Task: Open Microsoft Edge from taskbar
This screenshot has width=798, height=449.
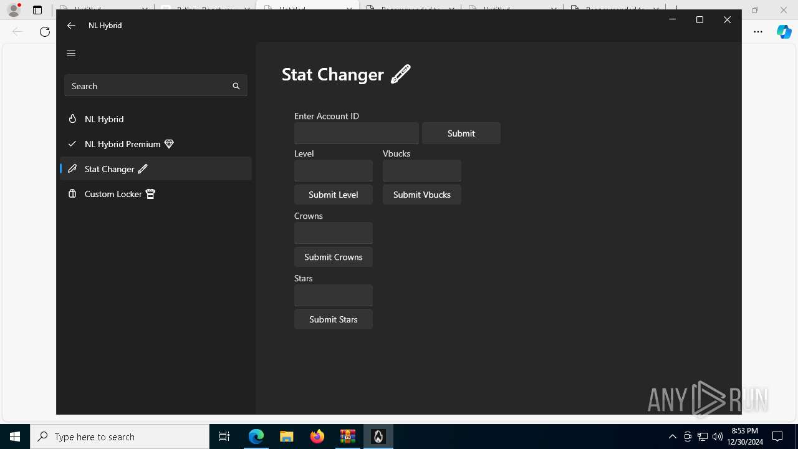Action: click(256, 437)
